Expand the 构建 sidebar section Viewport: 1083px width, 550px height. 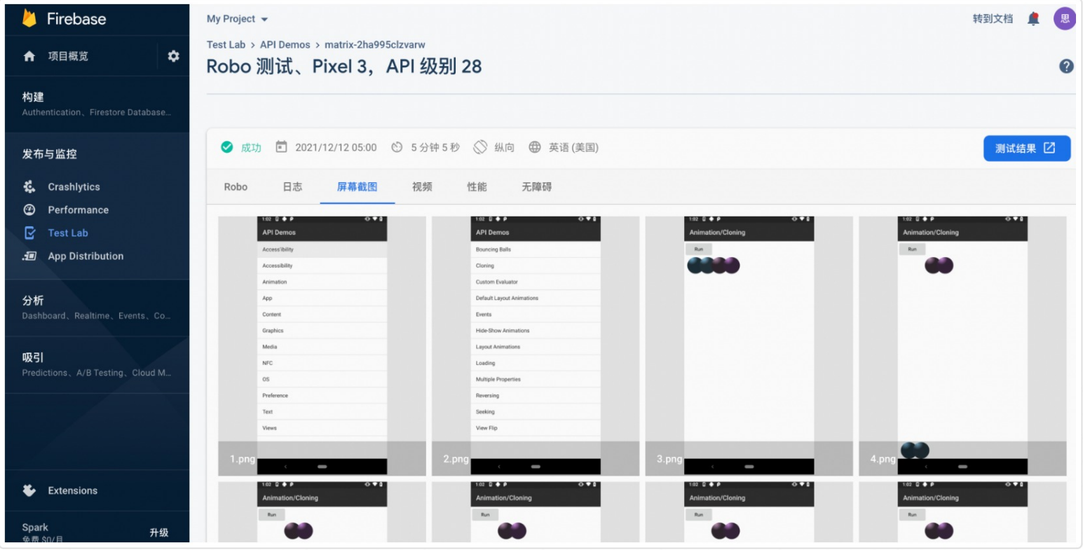[97, 104]
